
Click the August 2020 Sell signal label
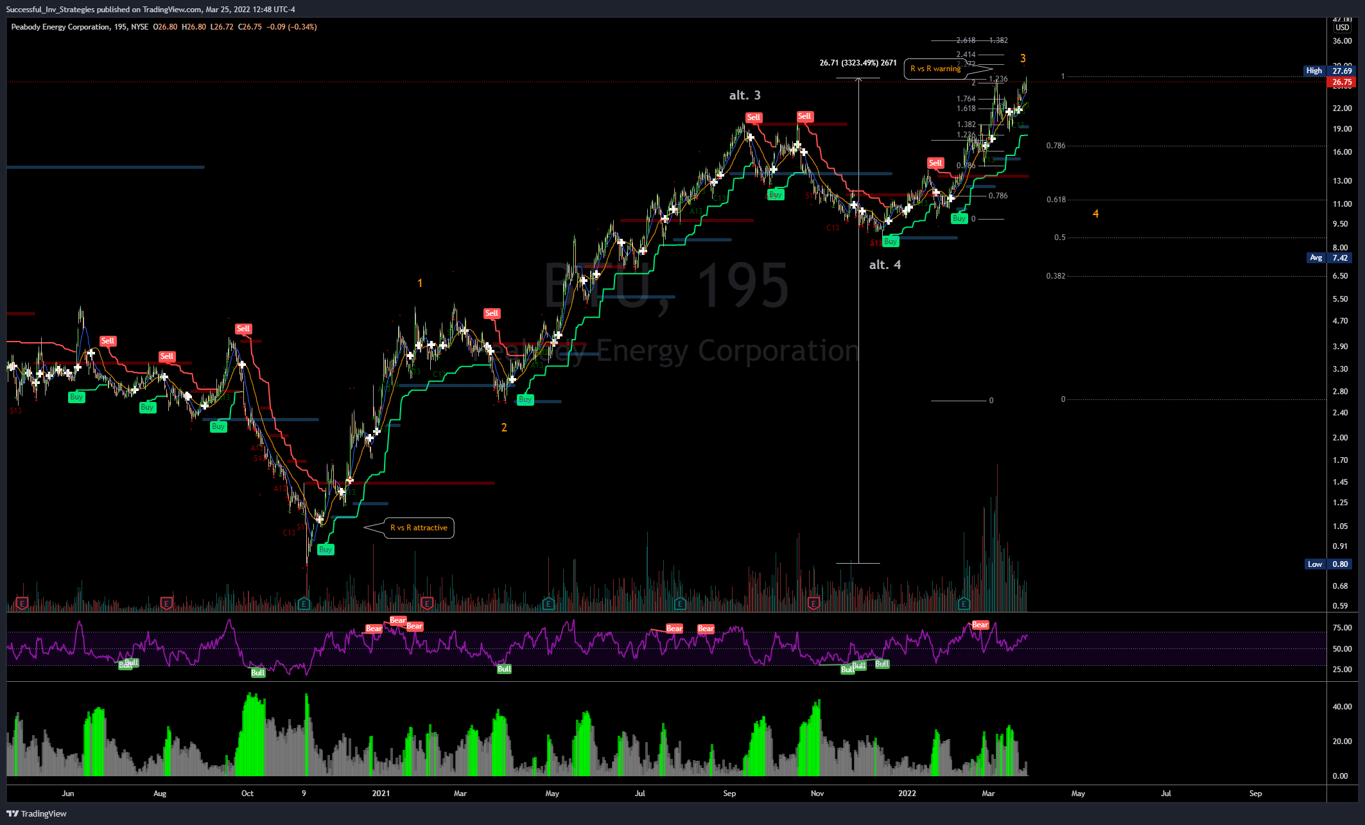tap(167, 356)
